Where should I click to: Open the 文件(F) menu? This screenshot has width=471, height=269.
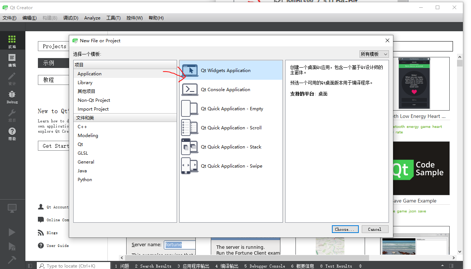point(10,18)
